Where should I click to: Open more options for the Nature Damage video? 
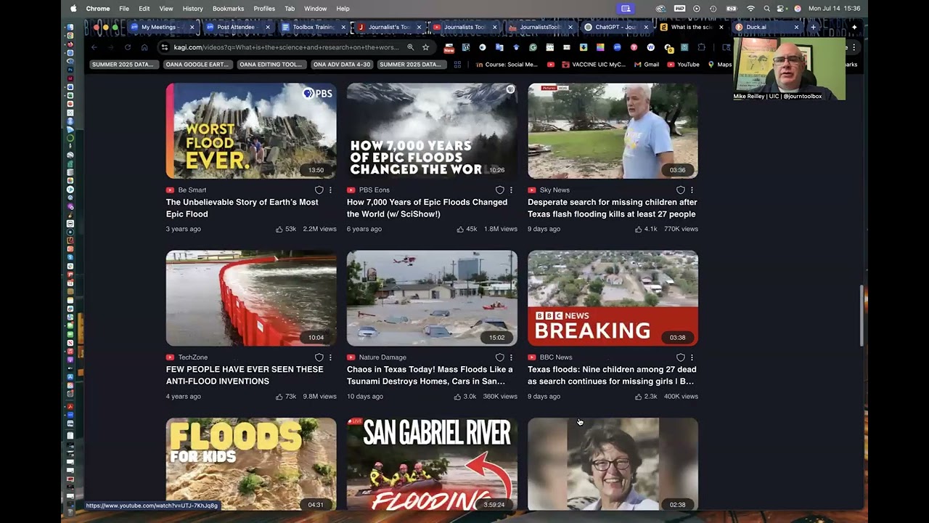[x=511, y=357]
